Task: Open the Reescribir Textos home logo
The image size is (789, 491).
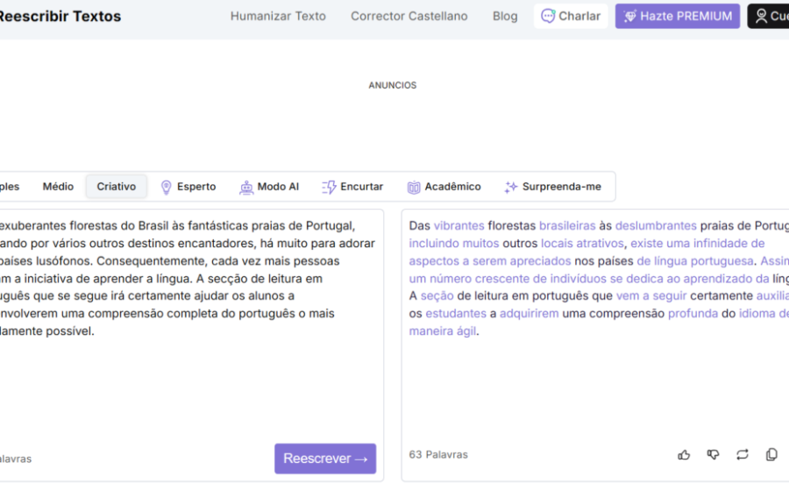Action: tap(60, 16)
